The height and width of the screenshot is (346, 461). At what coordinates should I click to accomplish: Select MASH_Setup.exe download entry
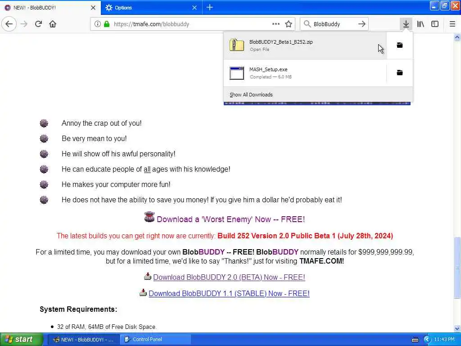pos(305,73)
